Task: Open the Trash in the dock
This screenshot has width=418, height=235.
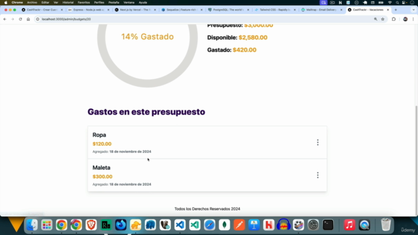Action: pyautogui.click(x=385, y=225)
